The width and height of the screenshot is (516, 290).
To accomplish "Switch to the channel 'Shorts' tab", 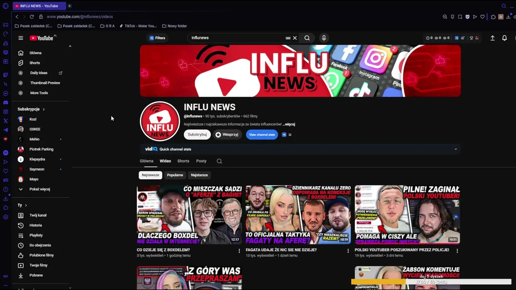I will 183,161.
